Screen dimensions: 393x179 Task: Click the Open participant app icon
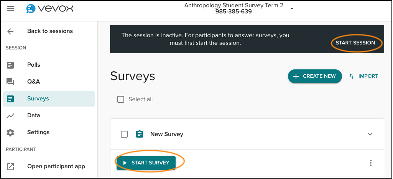pos(10,167)
